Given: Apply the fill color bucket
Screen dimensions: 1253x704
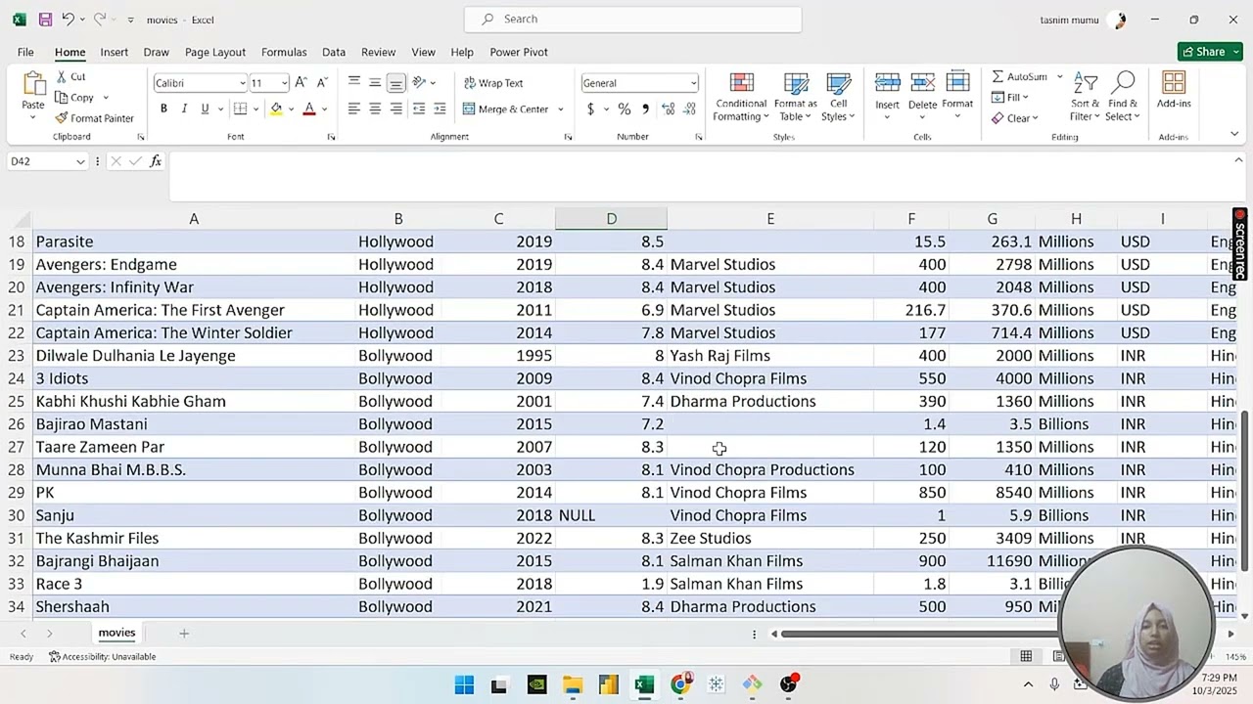Looking at the screenshot, I should (276, 110).
